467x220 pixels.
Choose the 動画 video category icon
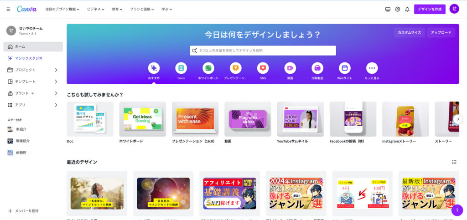pyautogui.click(x=290, y=68)
